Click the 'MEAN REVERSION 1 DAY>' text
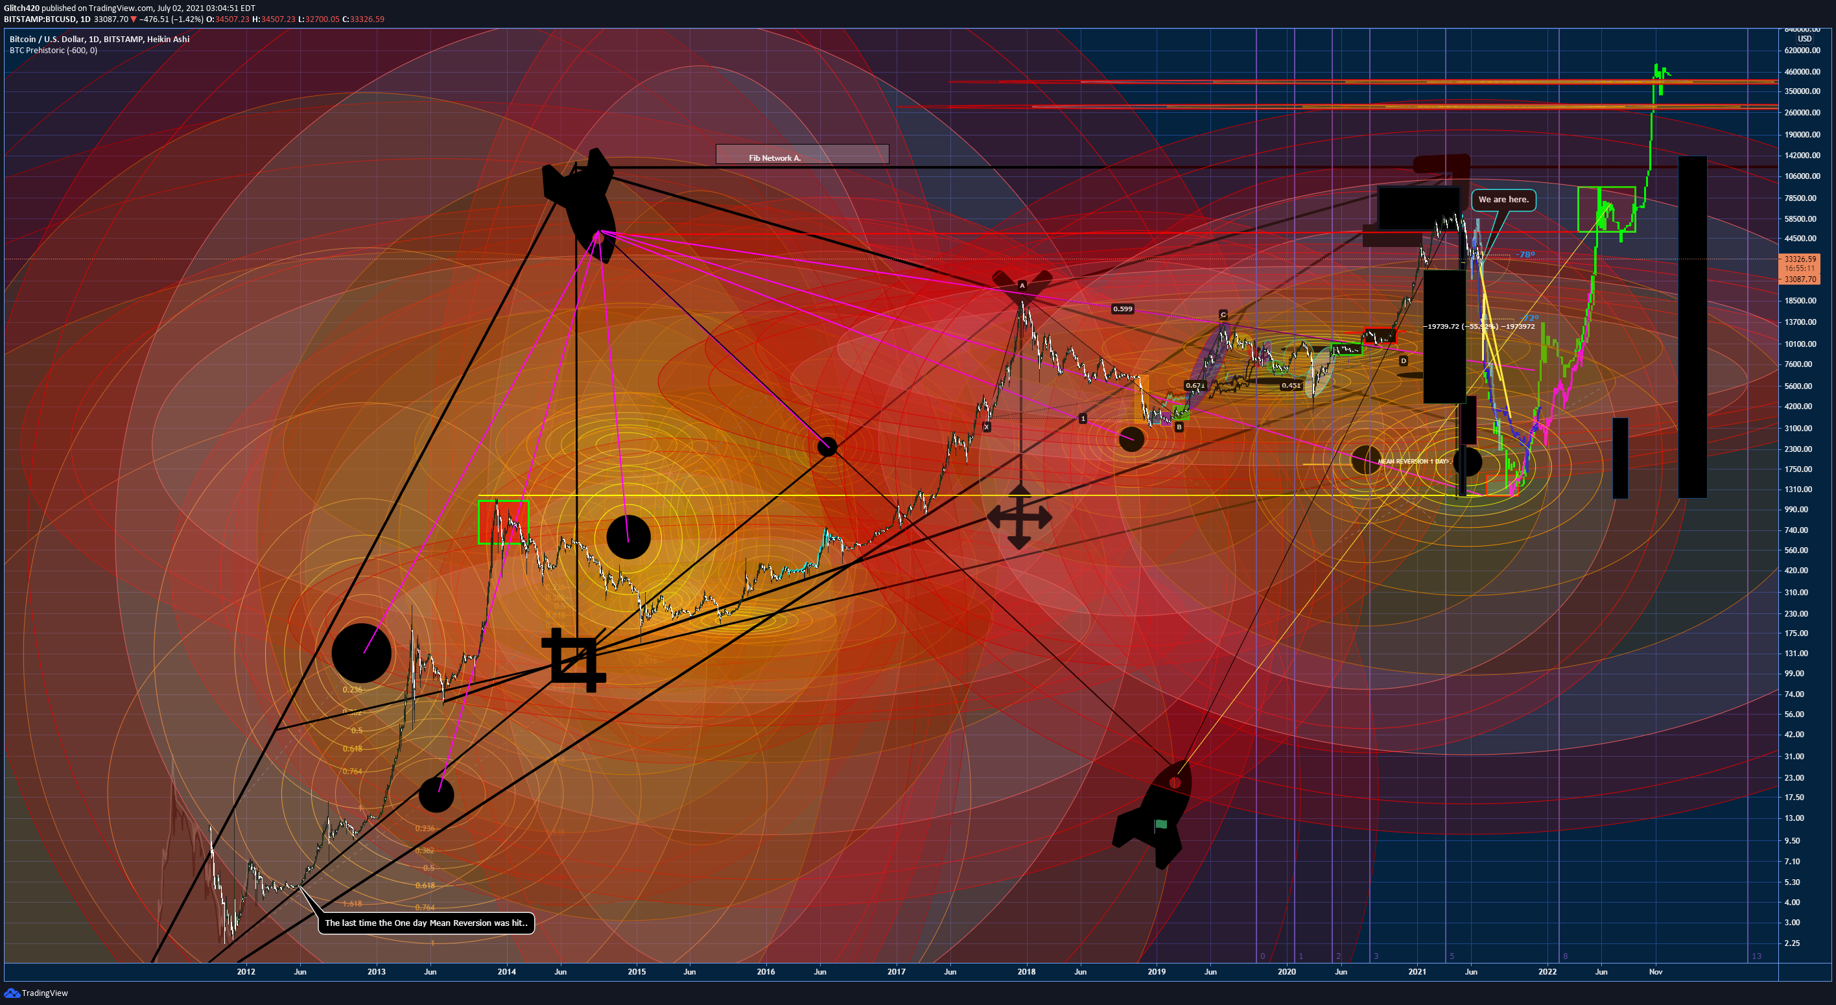This screenshot has height=1005, width=1836. point(1414,462)
